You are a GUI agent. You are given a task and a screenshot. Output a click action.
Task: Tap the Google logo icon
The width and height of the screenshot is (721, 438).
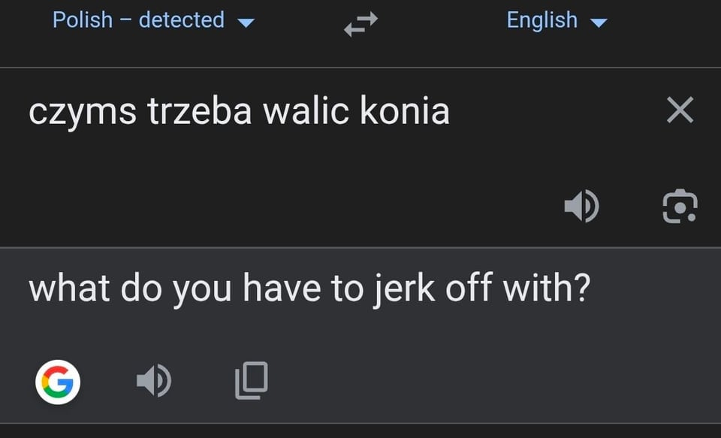(x=58, y=382)
